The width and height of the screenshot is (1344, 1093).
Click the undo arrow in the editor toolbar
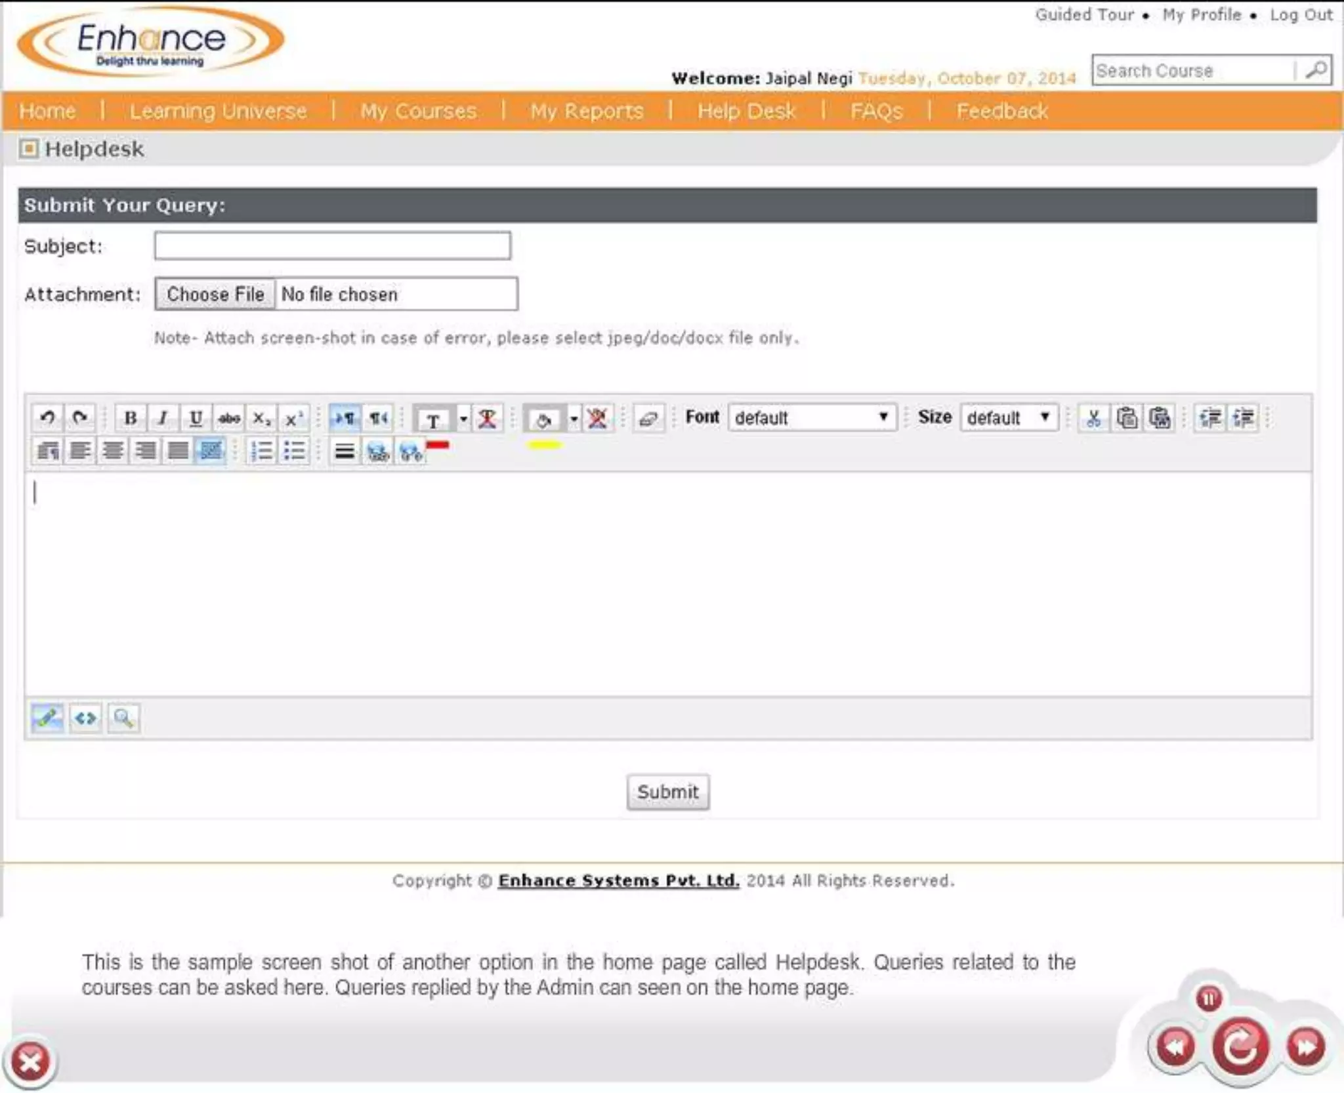47,417
